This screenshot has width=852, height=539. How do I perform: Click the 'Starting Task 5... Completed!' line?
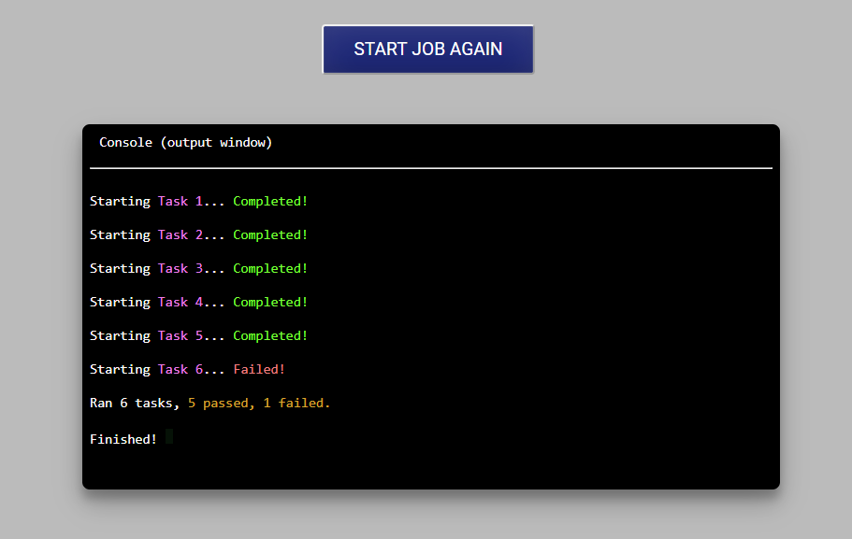[198, 336]
